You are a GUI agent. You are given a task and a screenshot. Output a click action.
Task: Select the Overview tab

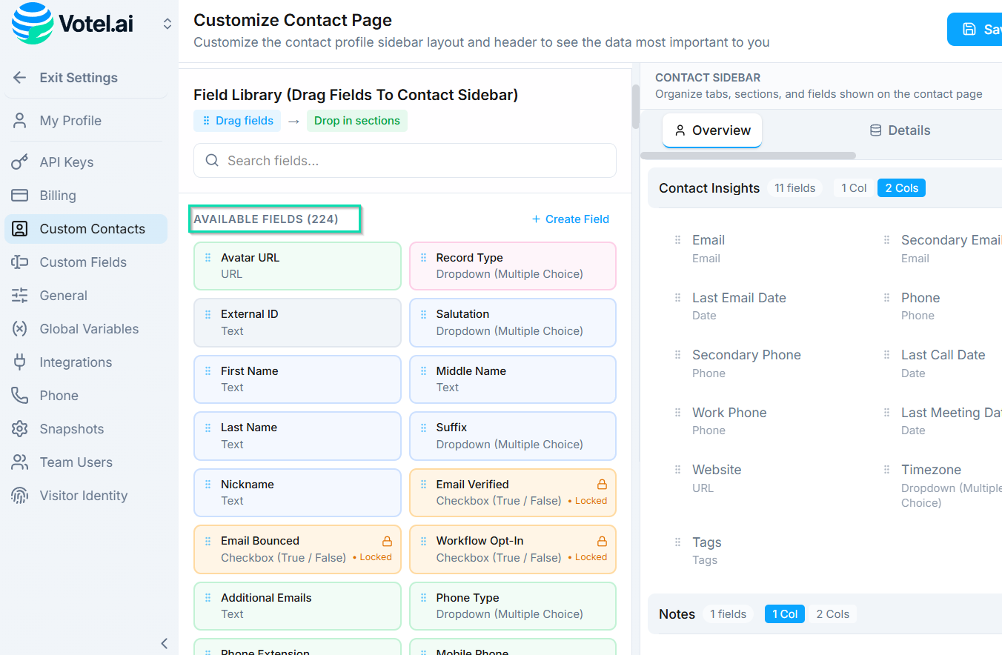point(711,130)
